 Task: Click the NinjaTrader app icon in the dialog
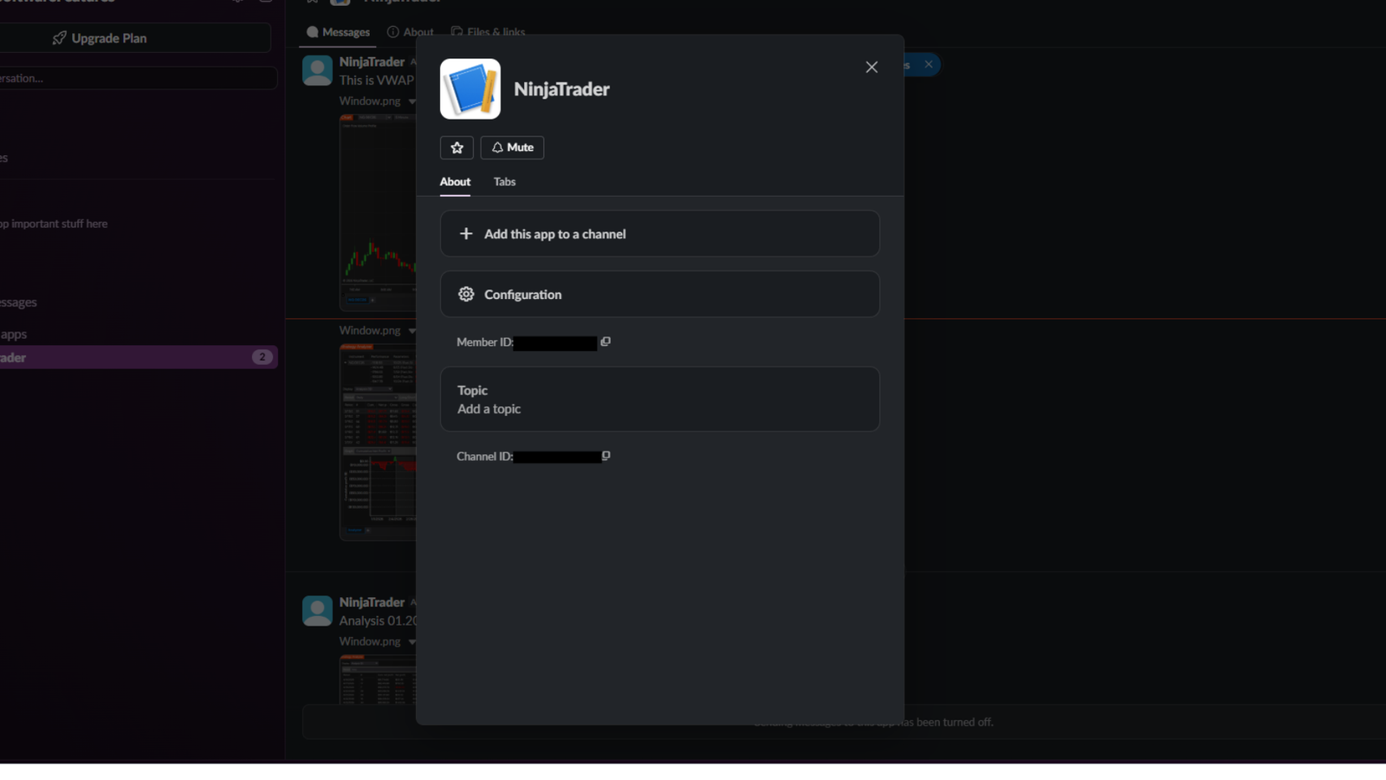(x=470, y=88)
